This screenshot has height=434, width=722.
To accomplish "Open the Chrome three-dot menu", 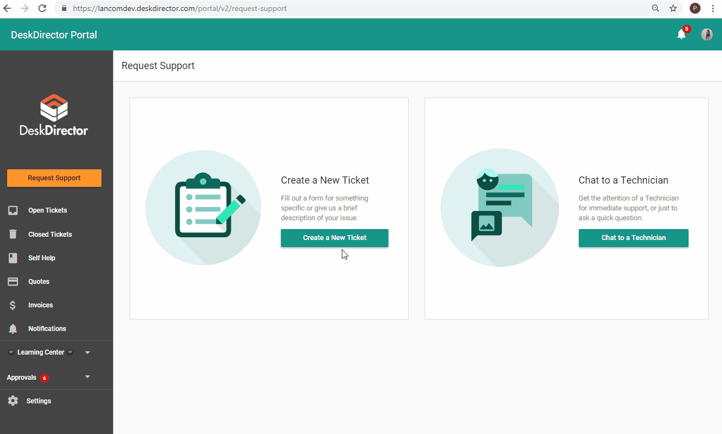I will 712,8.
